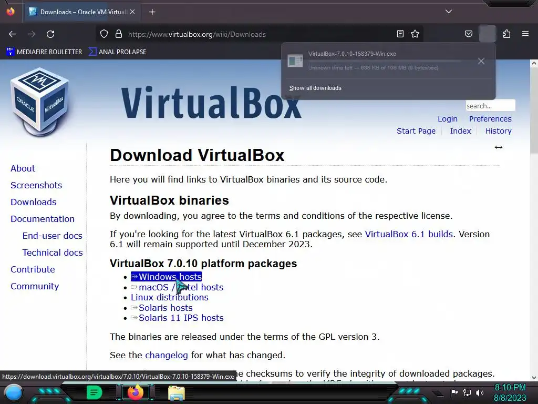538x404 pixels.
Task: Open the Firefox hamburger menu
Action: click(x=525, y=34)
